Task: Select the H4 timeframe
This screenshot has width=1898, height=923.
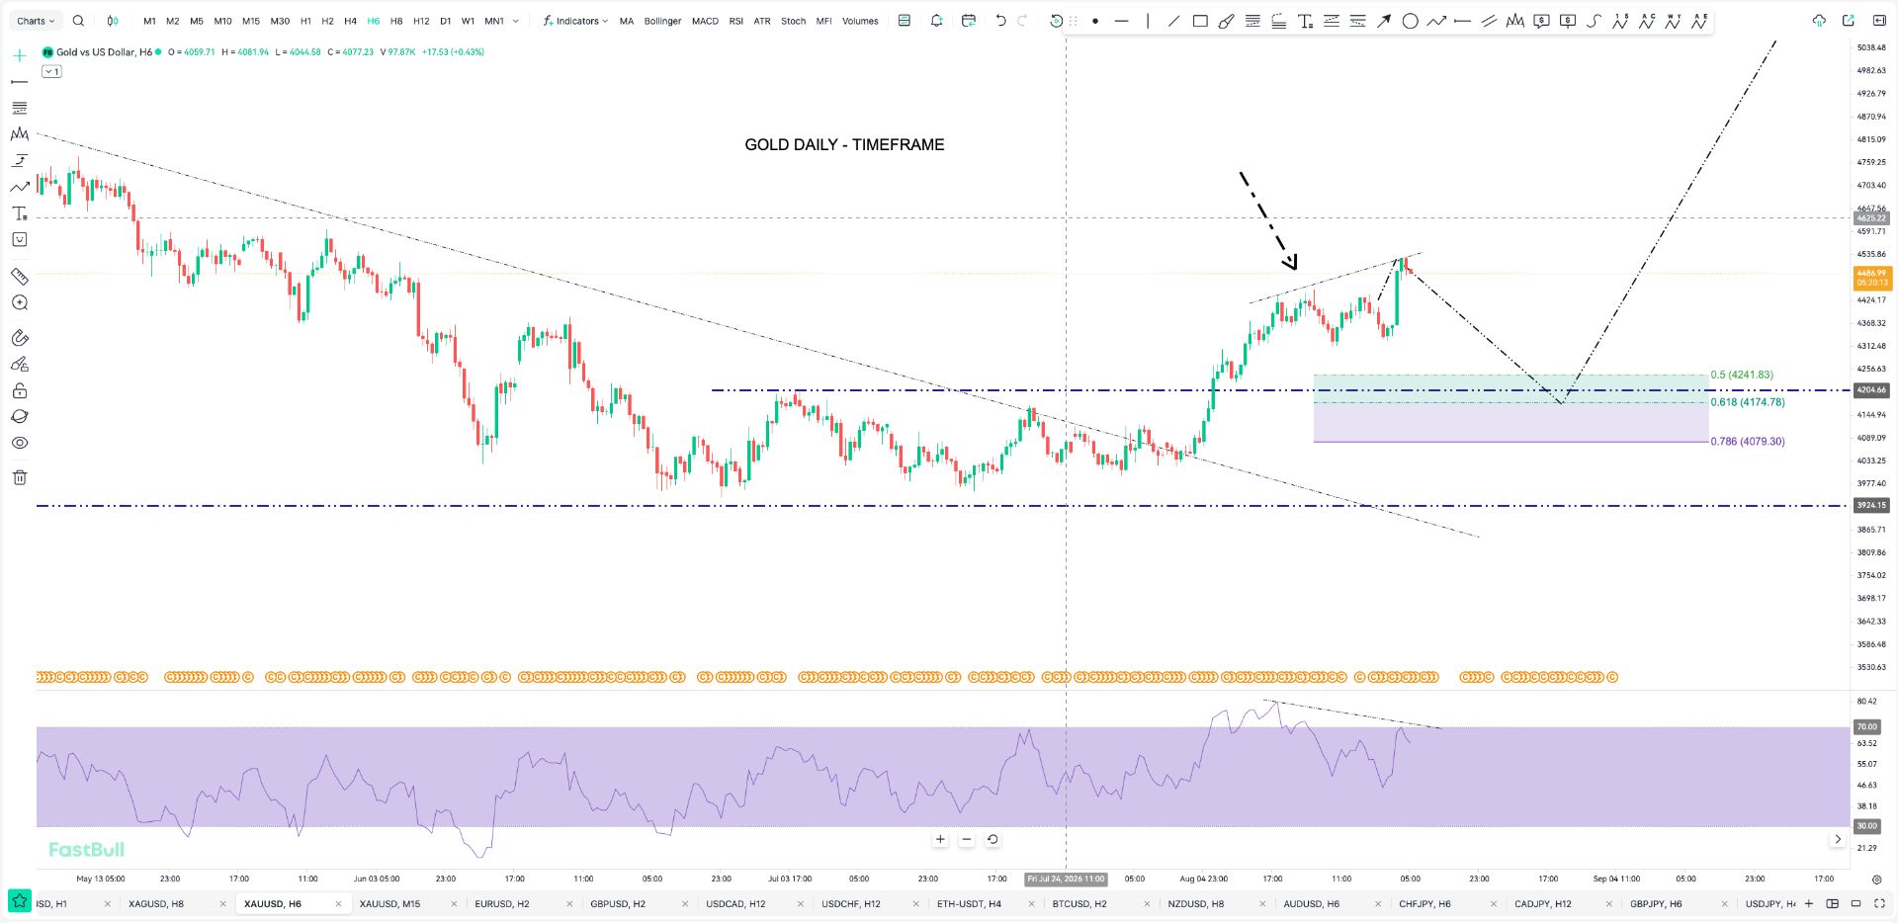Action: click(x=350, y=21)
